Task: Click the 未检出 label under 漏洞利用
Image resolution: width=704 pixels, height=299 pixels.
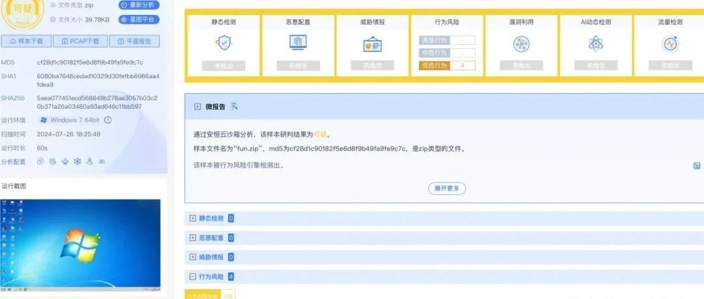Action: (521, 65)
